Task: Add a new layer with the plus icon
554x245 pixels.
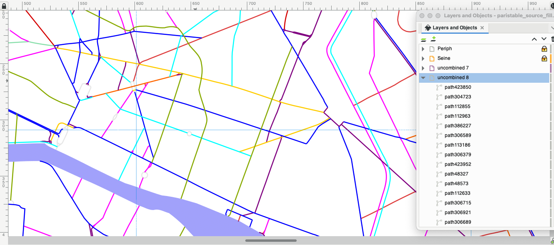Action: coord(434,39)
